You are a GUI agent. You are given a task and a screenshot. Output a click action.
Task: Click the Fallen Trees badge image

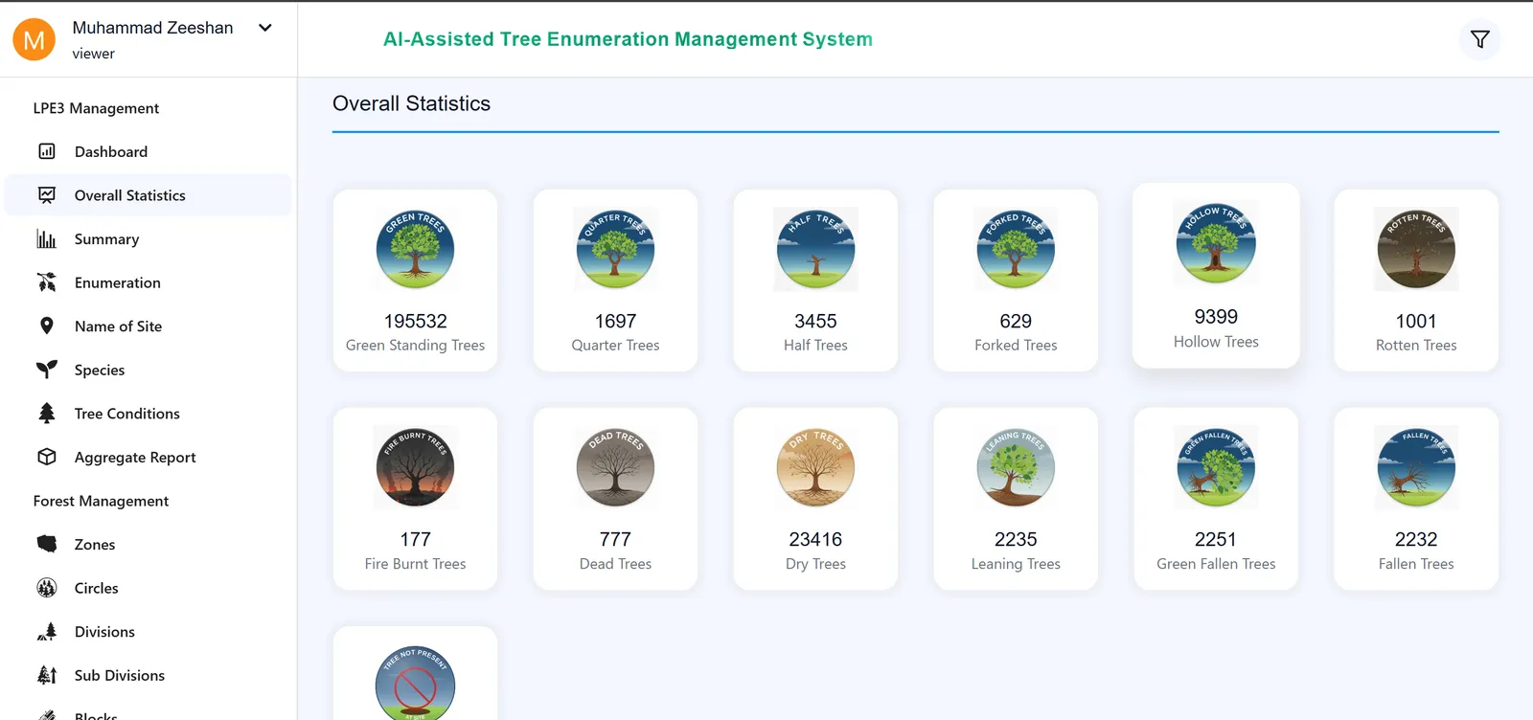tap(1416, 467)
